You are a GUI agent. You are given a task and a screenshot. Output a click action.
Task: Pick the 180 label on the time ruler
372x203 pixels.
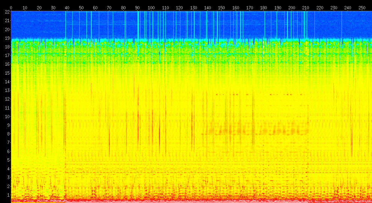pyautogui.click(x=263, y=8)
